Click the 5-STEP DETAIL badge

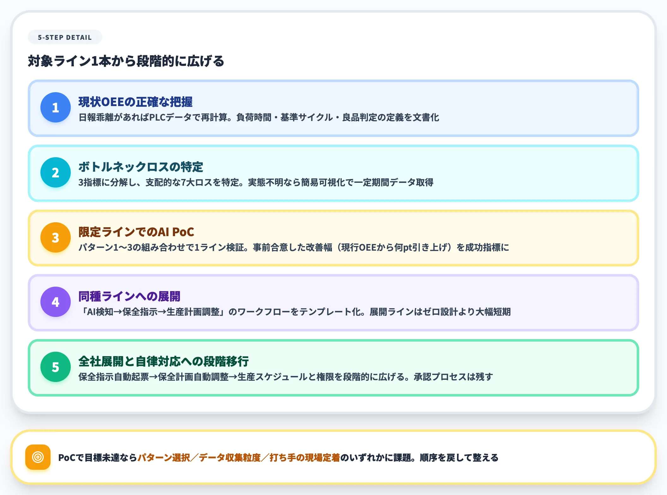click(65, 37)
